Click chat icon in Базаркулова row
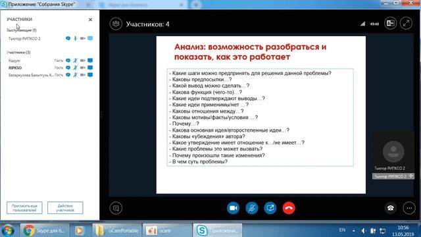 (68, 75)
